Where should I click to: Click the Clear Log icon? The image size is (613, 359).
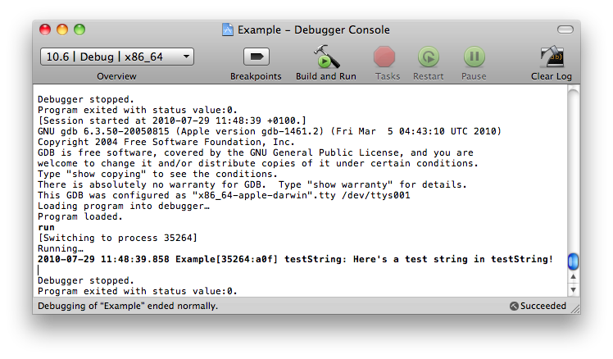point(552,57)
